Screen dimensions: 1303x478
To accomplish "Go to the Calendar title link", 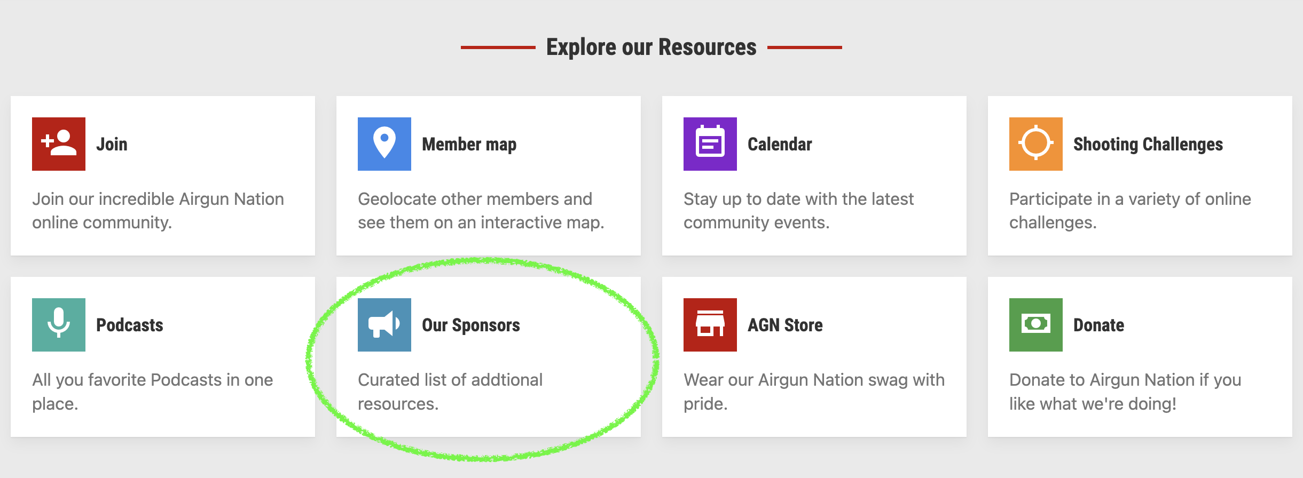I will [780, 144].
